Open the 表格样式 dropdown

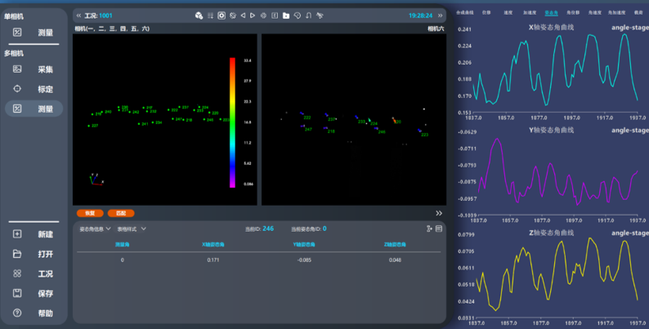click(132, 229)
